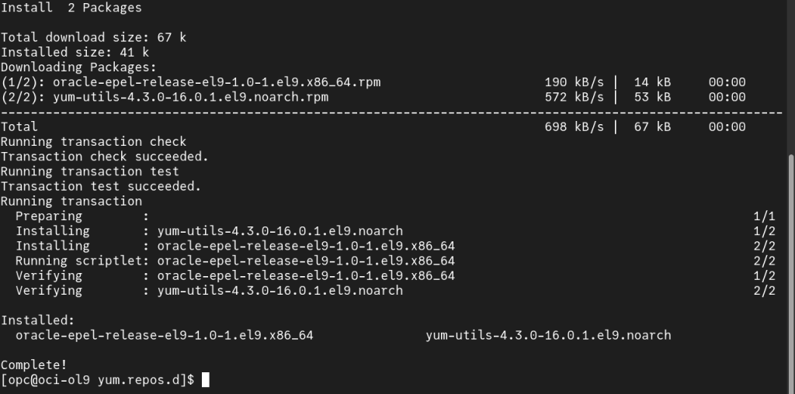Click the 'Complete!' message
This screenshot has width=795, height=394.
34,365
